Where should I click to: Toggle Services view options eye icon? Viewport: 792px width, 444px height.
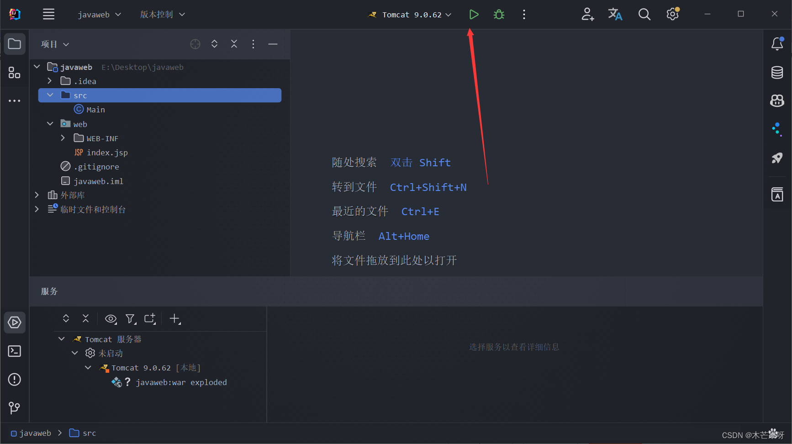pos(111,319)
